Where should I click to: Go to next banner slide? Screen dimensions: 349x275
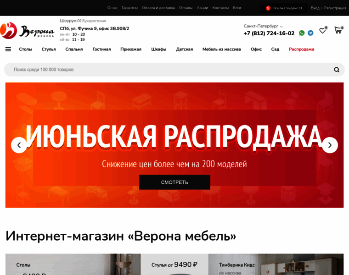(330, 145)
